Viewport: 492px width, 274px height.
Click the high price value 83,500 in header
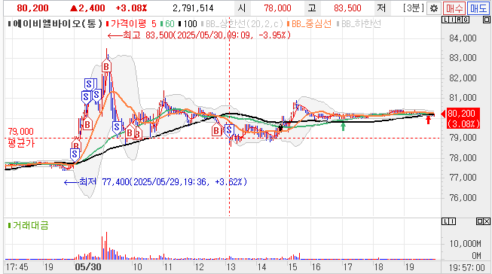click(347, 8)
